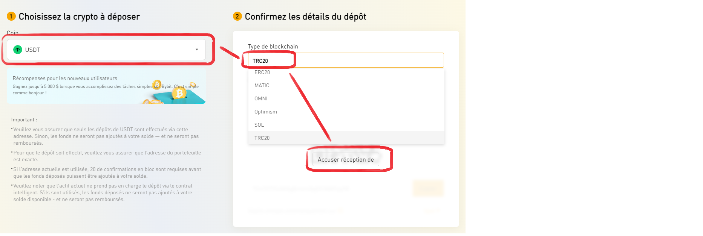The image size is (703, 236).
Task: Pick the highlighted TRC20 list option
Action: tap(346, 138)
